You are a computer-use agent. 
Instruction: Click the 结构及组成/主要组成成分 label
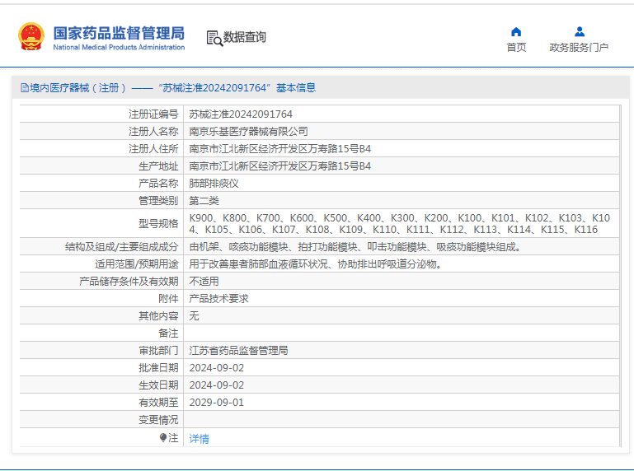pyautogui.click(x=122, y=247)
